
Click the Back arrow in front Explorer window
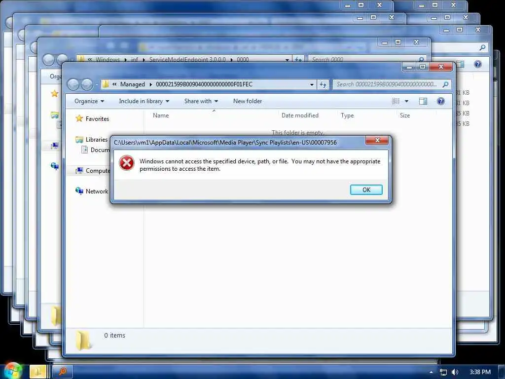pyautogui.click(x=73, y=84)
